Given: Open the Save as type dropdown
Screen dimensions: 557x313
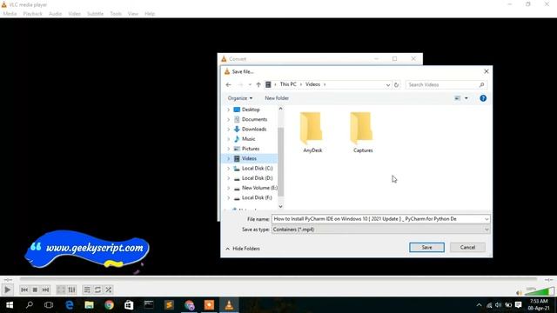Looking at the screenshot, I should click(x=381, y=230).
